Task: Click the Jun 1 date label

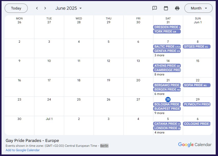Action: point(198,22)
